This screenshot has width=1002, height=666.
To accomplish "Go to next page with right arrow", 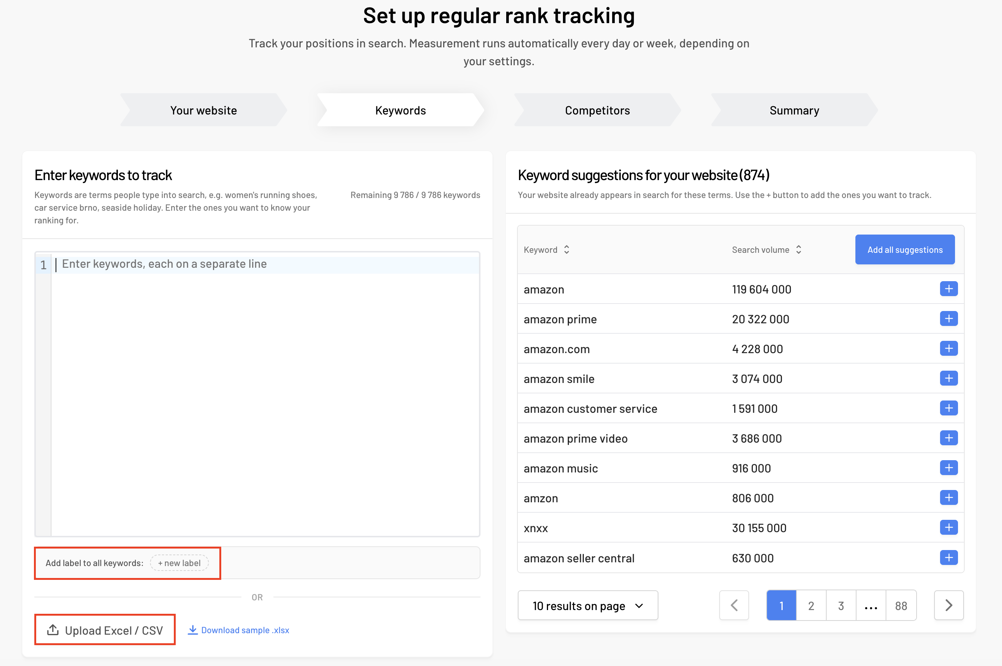I will (948, 605).
